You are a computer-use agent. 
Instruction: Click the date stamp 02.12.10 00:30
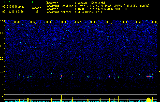pyautogui.click(x=13, y=12)
